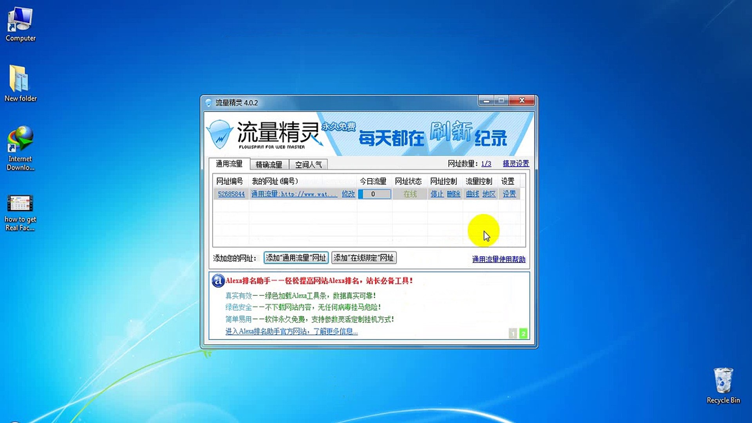This screenshot has height=423, width=752.
Task: Select the 通用流量 tab
Action: [x=229, y=164]
